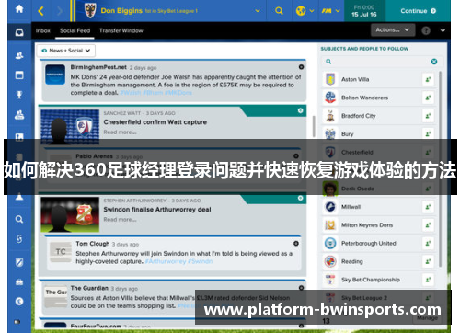This screenshot has width=460, height=333.
Task: Open the Transfers sidebar icon
Action: tap(19, 238)
